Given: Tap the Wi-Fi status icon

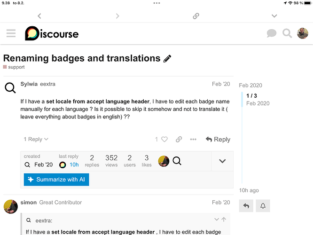Looking at the screenshot, I should [x=290, y=3].
